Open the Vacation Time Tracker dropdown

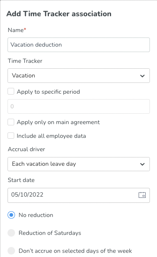(x=78, y=75)
